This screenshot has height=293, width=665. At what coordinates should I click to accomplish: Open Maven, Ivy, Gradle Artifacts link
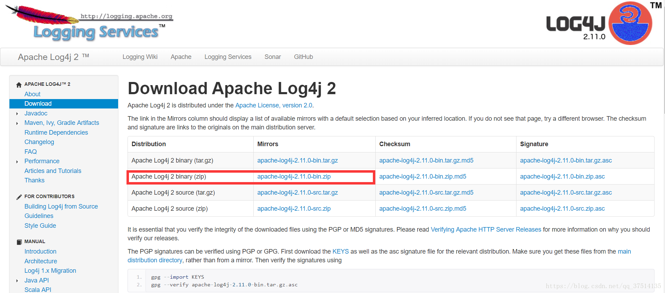62,123
